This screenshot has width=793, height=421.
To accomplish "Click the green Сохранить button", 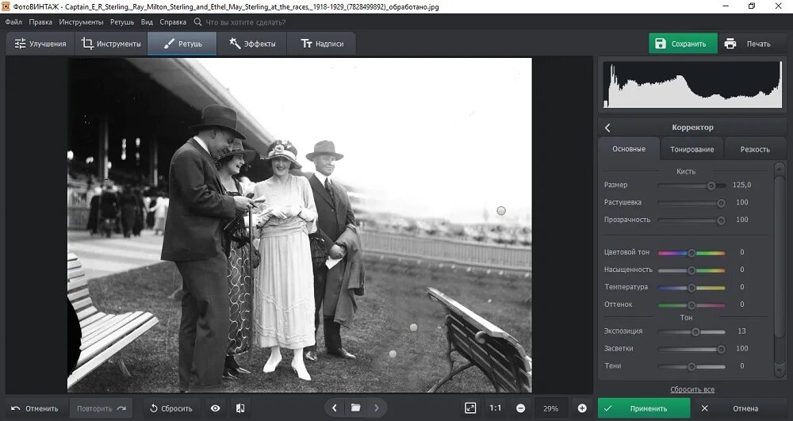I will point(683,44).
